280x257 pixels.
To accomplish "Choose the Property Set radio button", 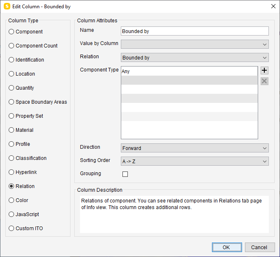I will [x=11, y=116].
